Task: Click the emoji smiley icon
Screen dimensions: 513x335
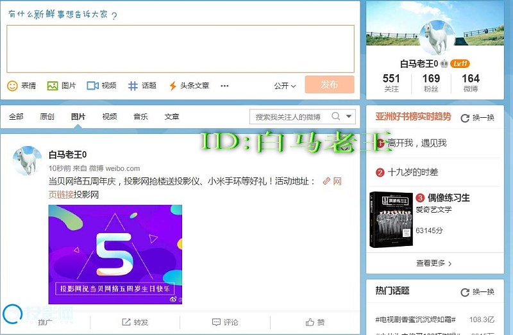Action: coord(12,86)
